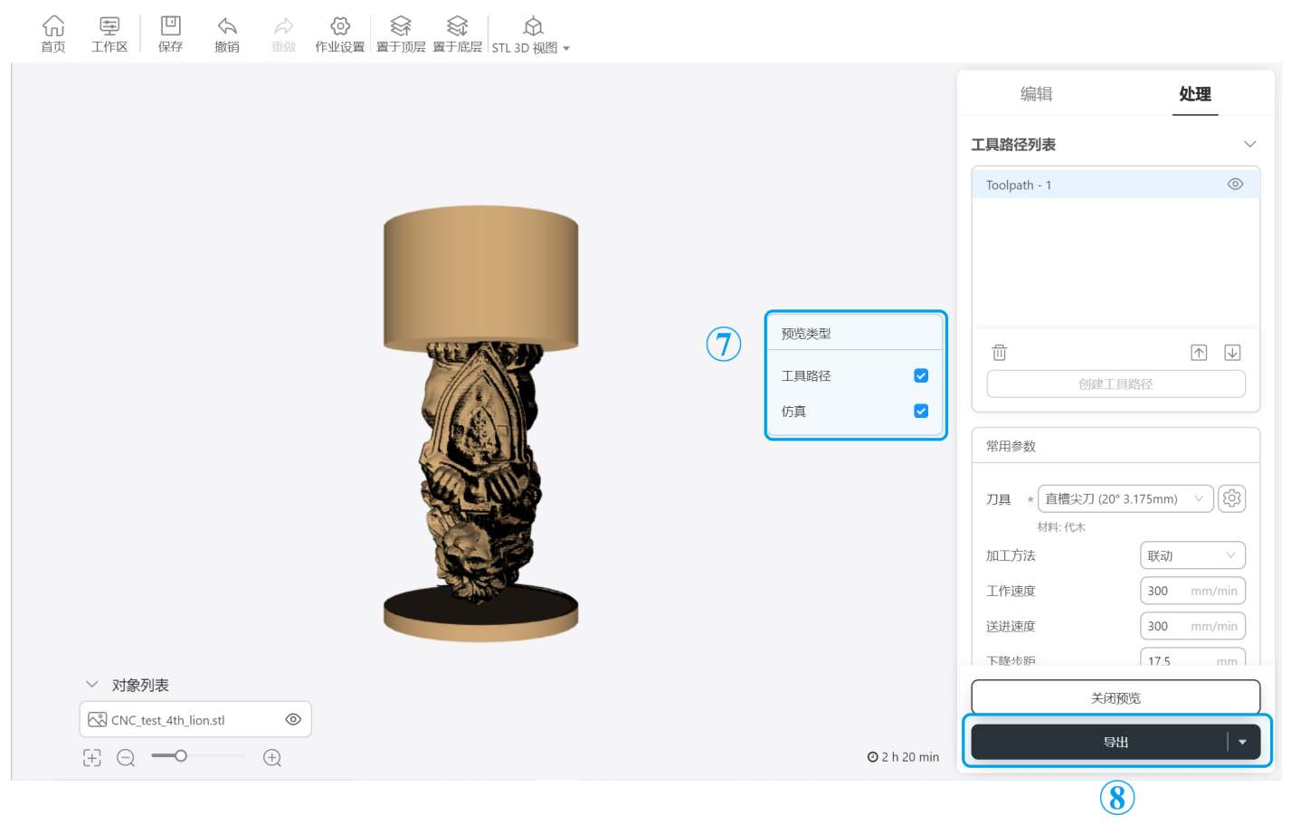Click the 2 h 20 min time estimate
Image resolution: width=1291 pixels, height=824 pixels.
pyautogui.click(x=903, y=757)
